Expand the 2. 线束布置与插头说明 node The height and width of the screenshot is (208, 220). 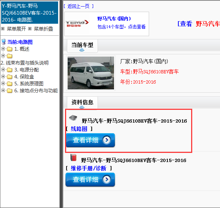tap(3, 55)
